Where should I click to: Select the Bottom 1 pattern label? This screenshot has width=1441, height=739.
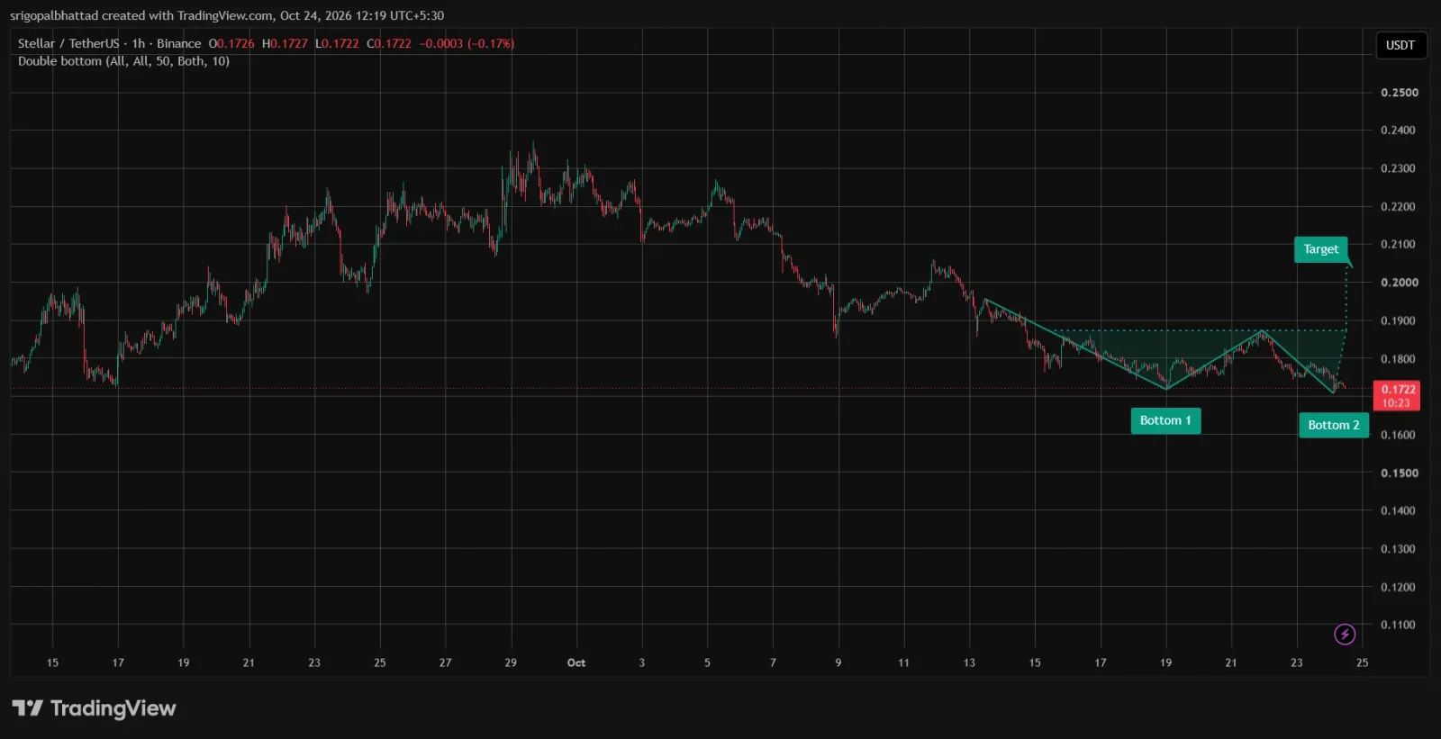pos(1165,420)
